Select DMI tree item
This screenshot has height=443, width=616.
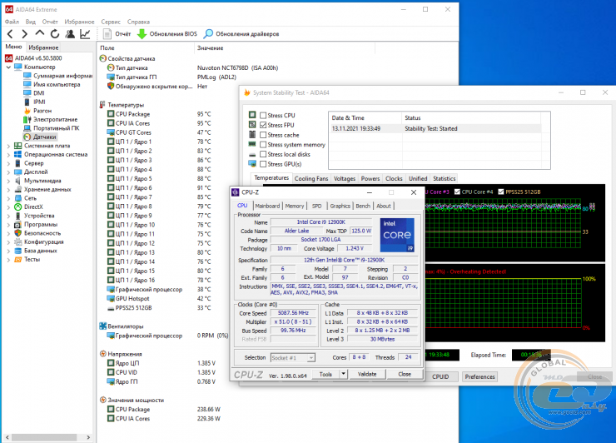click(34, 92)
